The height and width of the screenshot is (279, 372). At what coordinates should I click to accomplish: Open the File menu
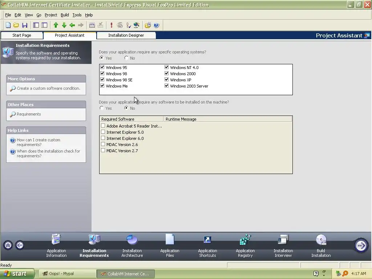[x=8, y=15]
